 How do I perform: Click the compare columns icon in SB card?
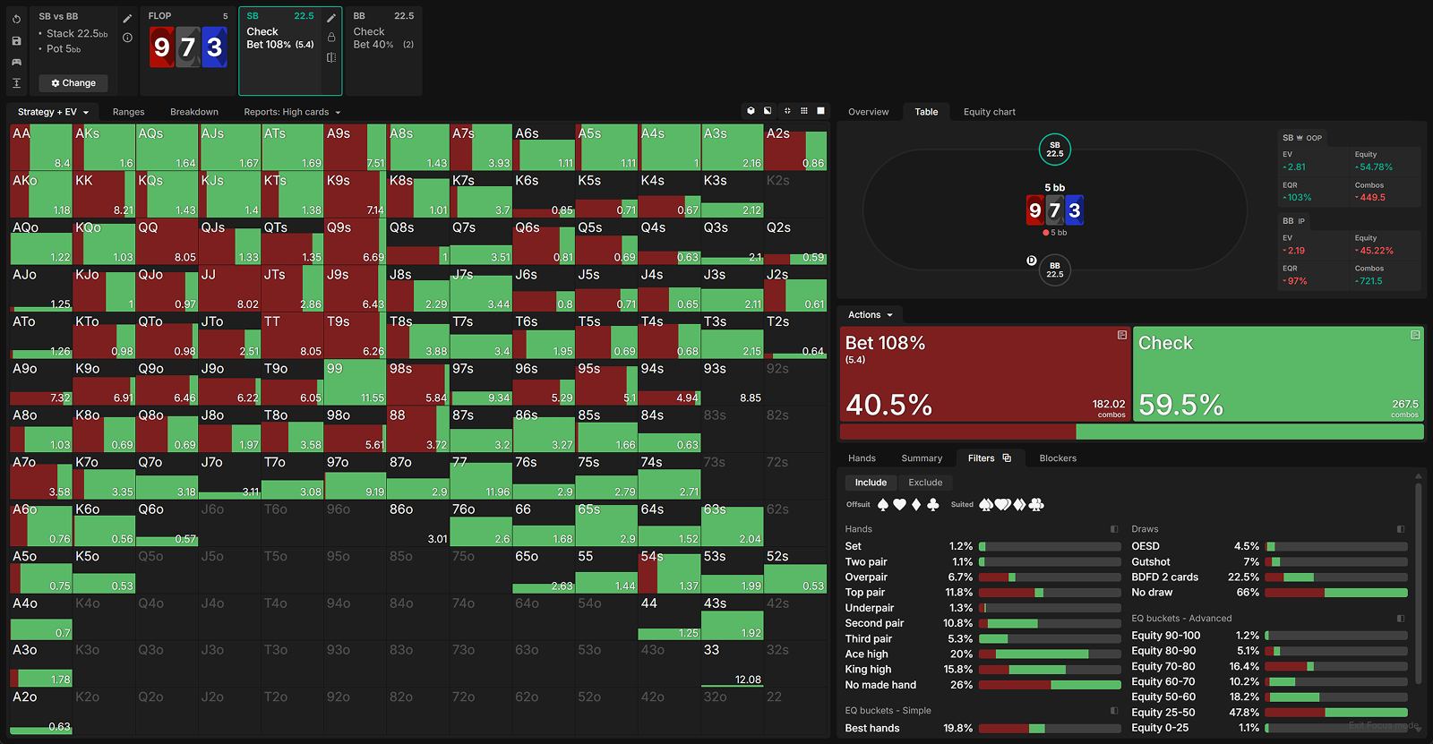[x=331, y=57]
